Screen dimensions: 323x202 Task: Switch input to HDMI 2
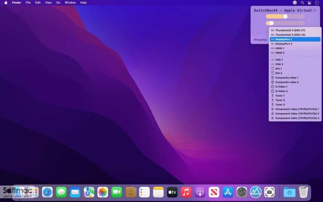[x=295, y=53]
